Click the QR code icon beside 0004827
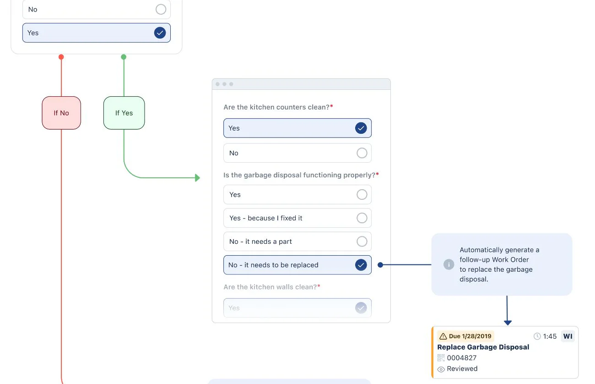This screenshot has width=595, height=384. [441, 358]
